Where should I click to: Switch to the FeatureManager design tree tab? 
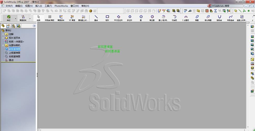pos(3,26)
